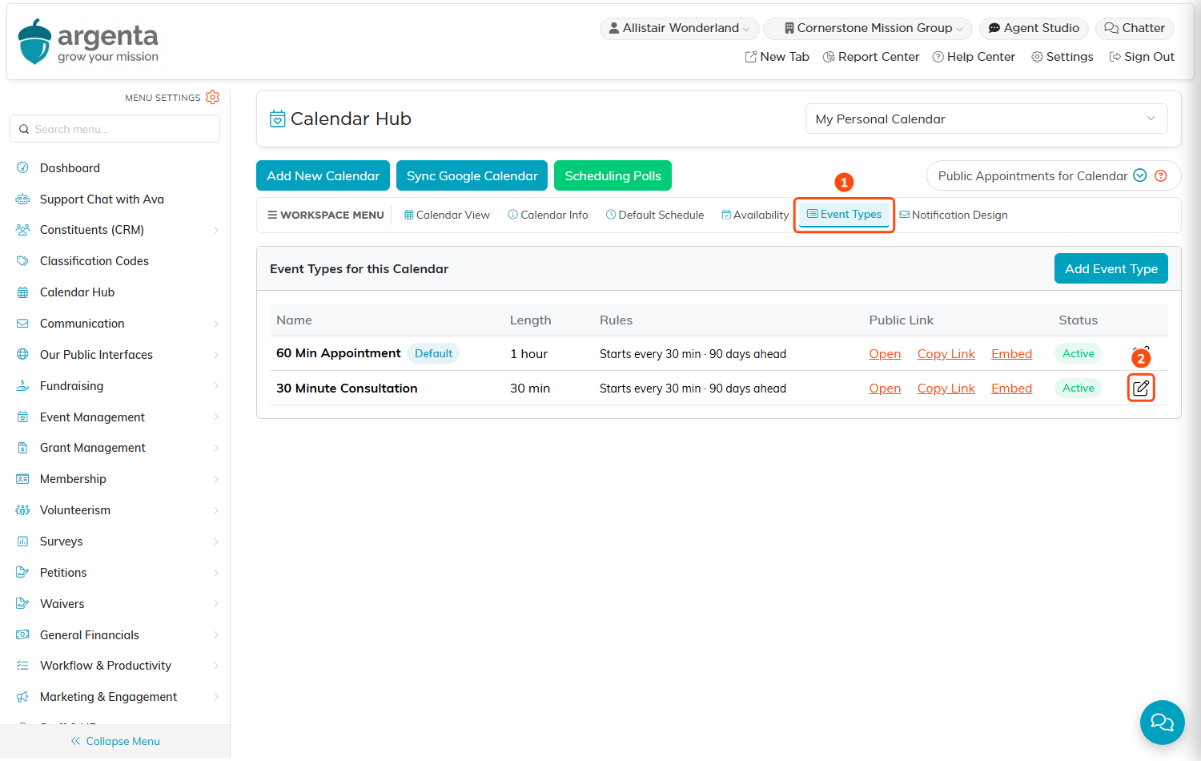Switch to the Calendar Info tab
The width and height of the screenshot is (1201, 761).
tap(548, 215)
